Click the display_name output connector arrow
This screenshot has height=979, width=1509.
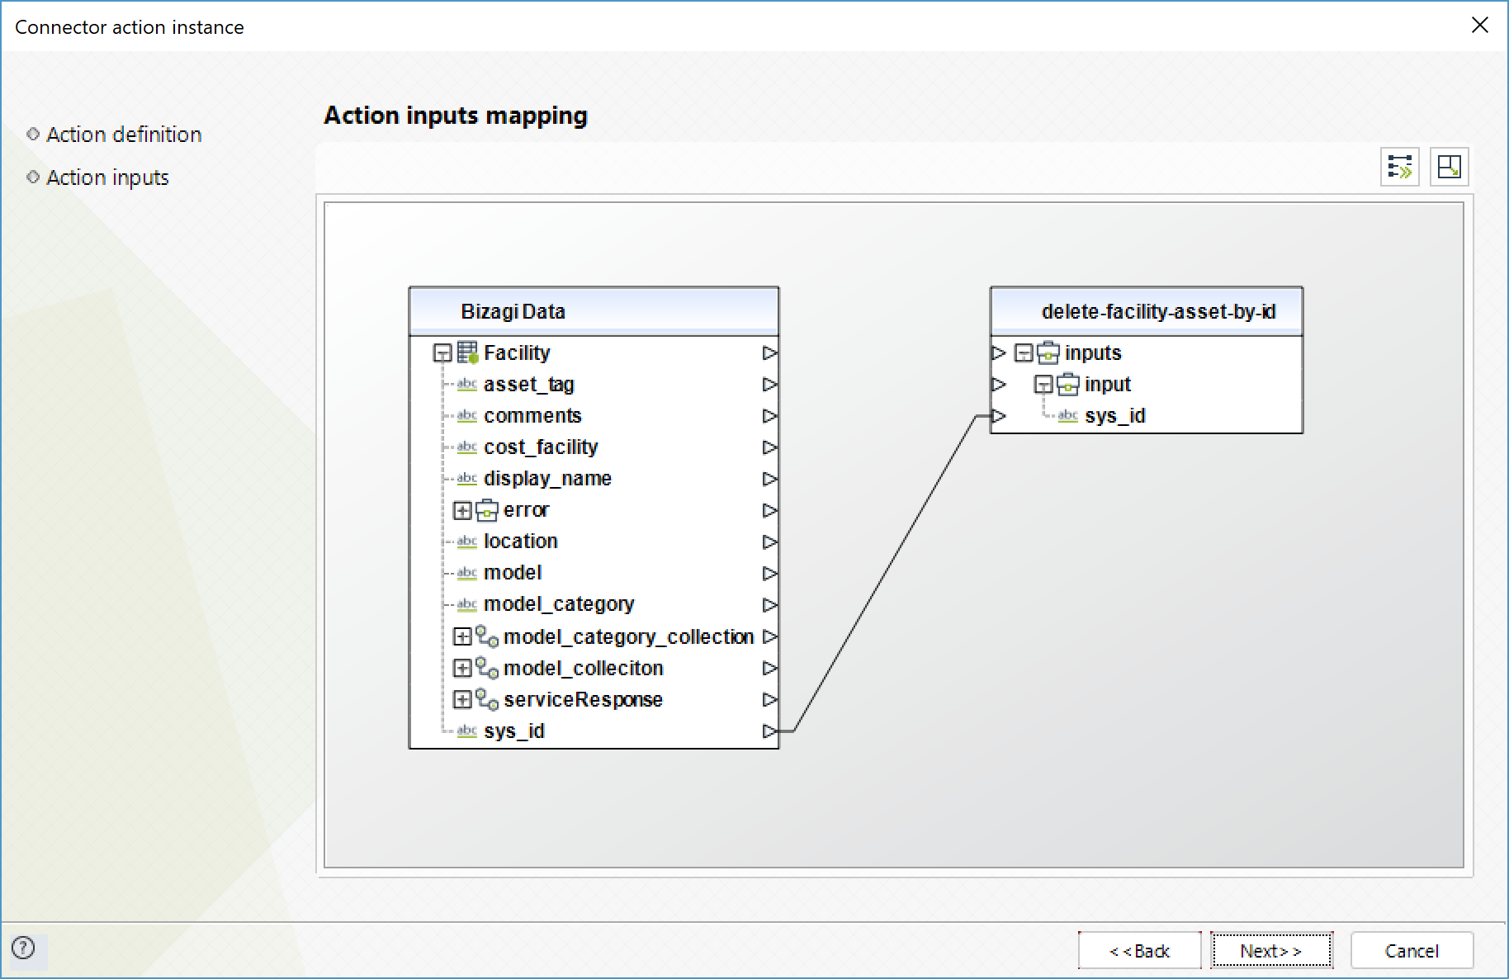point(769,479)
